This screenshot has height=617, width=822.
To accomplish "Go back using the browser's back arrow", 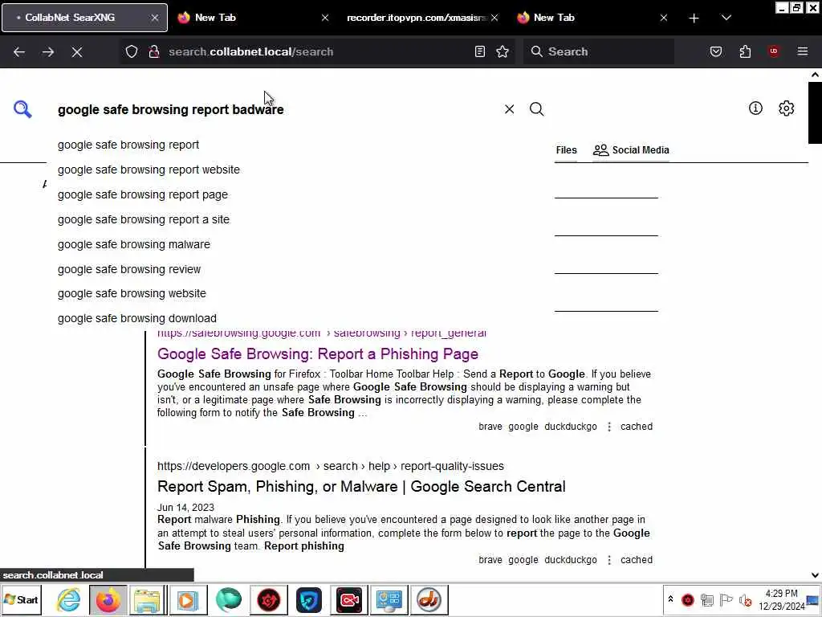I will (x=19, y=51).
